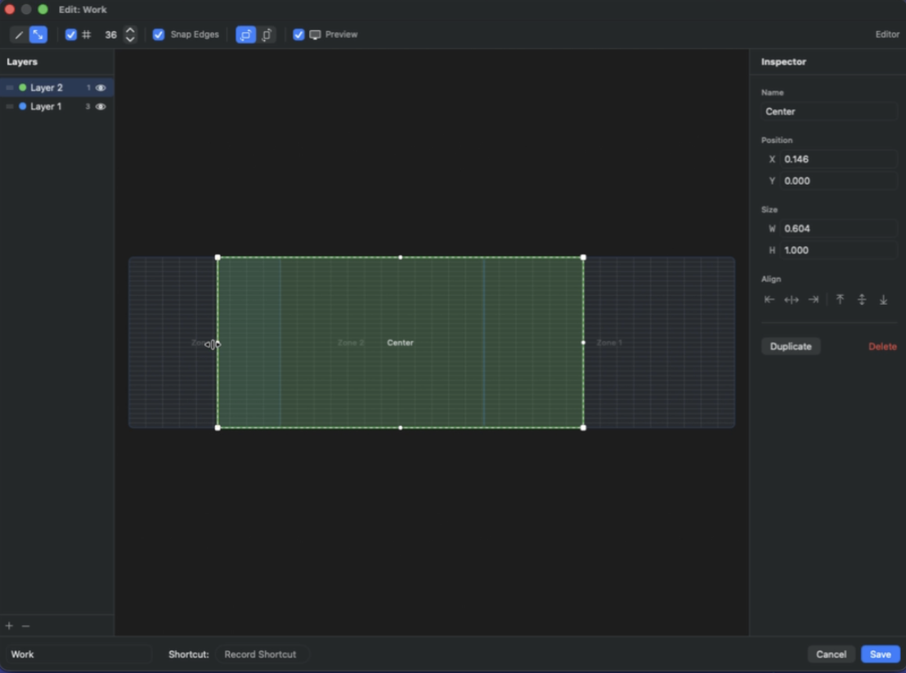
Task: Delete the selected Center zone
Action: [882, 347]
